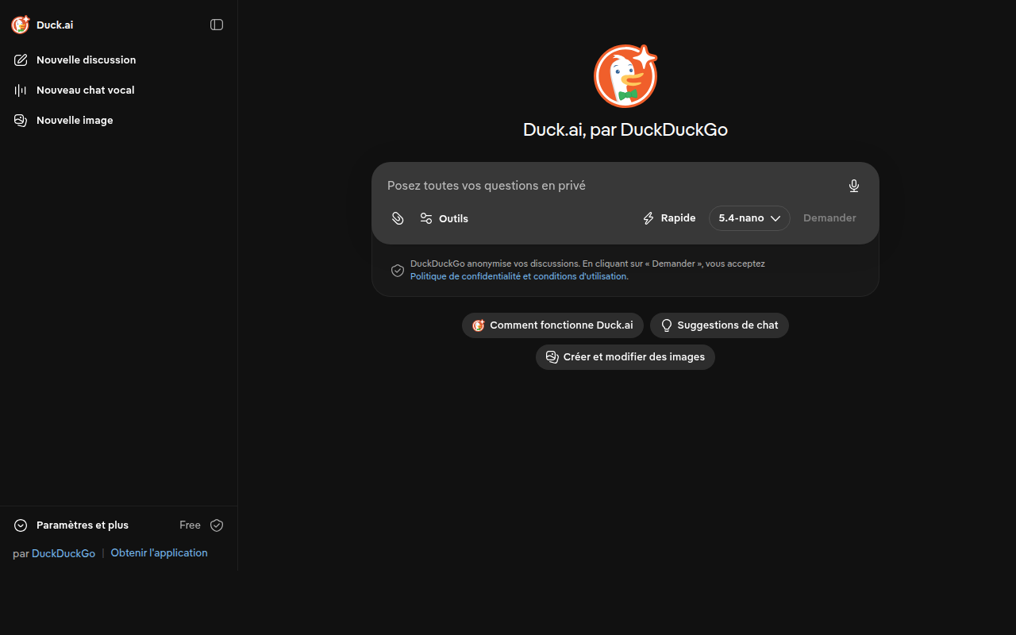Focus the 'Posez toutes vos questions en privé' field
Image resolution: width=1016 pixels, height=635 pixels.
[611, 186]
